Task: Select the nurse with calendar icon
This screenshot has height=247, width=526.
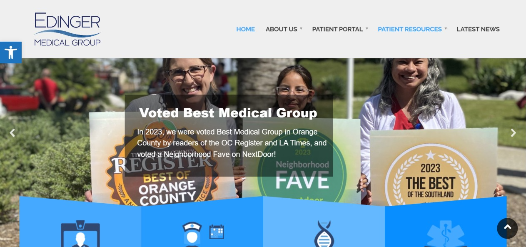Action: pos(202,234)
